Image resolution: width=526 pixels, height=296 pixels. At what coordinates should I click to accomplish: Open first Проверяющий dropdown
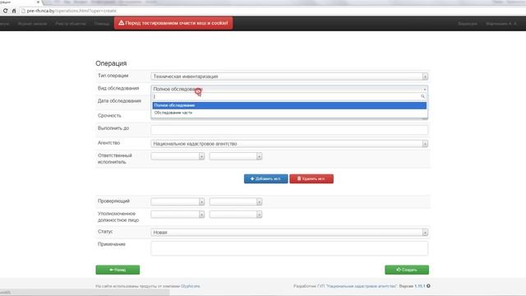coord(178,201)
